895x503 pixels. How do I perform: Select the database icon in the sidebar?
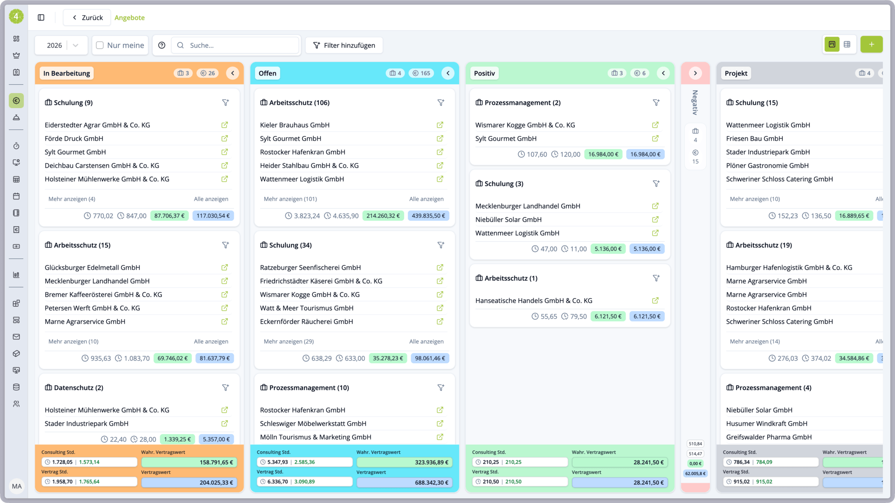[16, 387]
